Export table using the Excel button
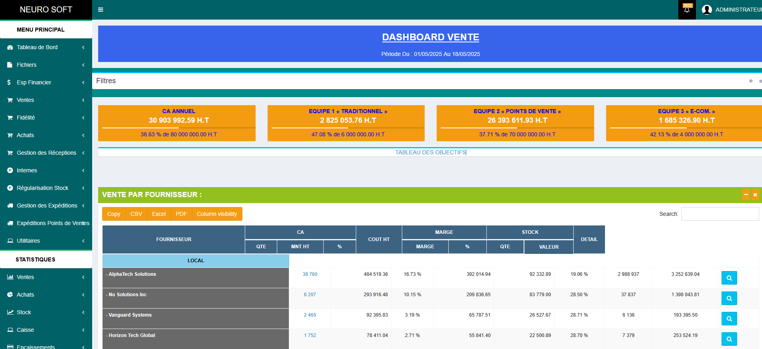The width and height of the screenshot is (762, 349). [159, 214]
